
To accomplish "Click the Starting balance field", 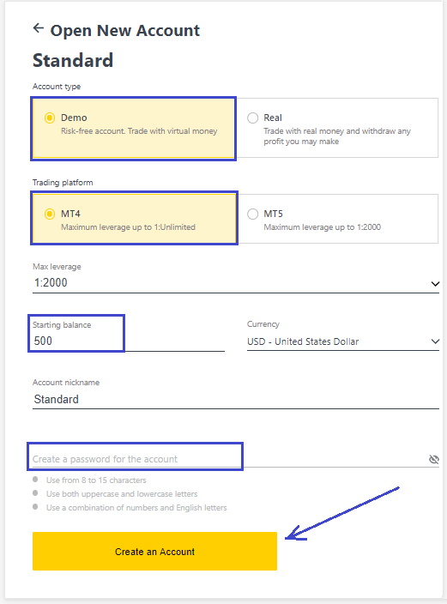I will 129,341.
